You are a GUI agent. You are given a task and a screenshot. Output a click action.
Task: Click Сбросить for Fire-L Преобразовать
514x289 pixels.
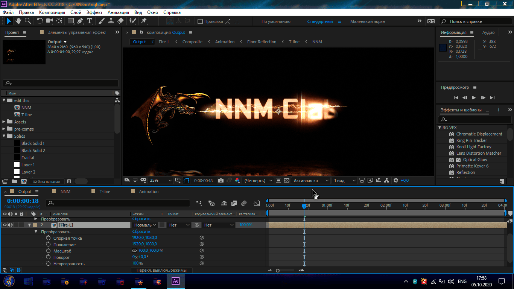click(141, 232)
